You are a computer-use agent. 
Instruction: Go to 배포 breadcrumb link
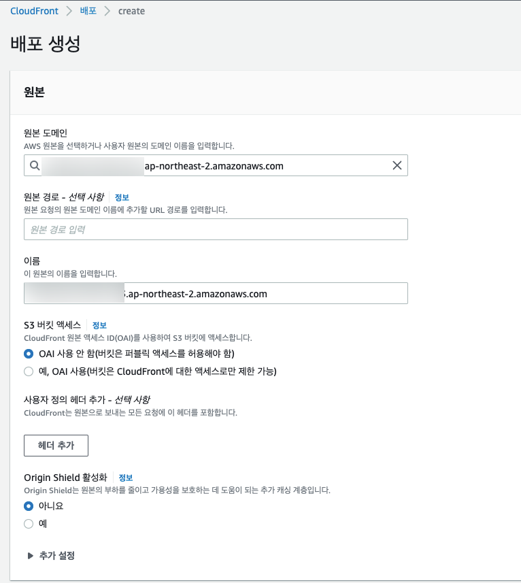(x=88, y=11)
